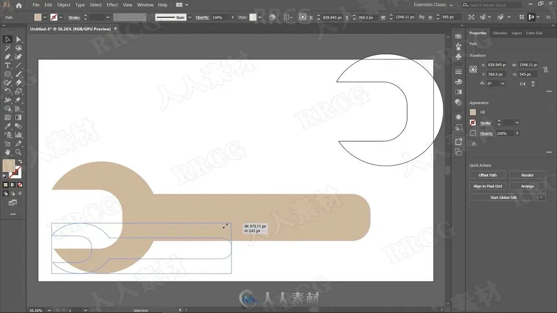The width and height of the screenshot is (557, 313).
Task: Choose the Gradient tool
Action: [x=19, y=117]
